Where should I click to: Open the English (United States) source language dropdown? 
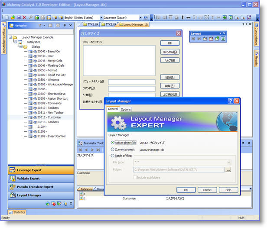pyautogui.click(x=101, y=17)
